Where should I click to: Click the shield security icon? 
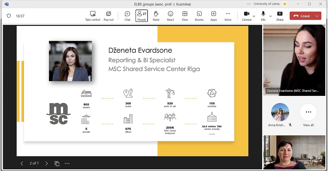click(9, 16)
